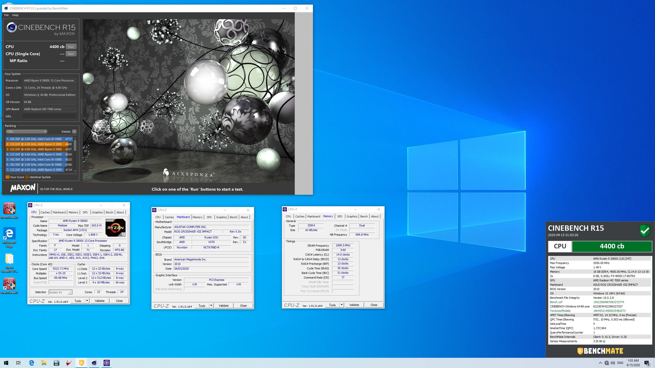Viewport: 655px width, 368px height.
Task: Open Tools dropdown arrow in CPU-Z Memory window
Action: (x=342, y=305)
